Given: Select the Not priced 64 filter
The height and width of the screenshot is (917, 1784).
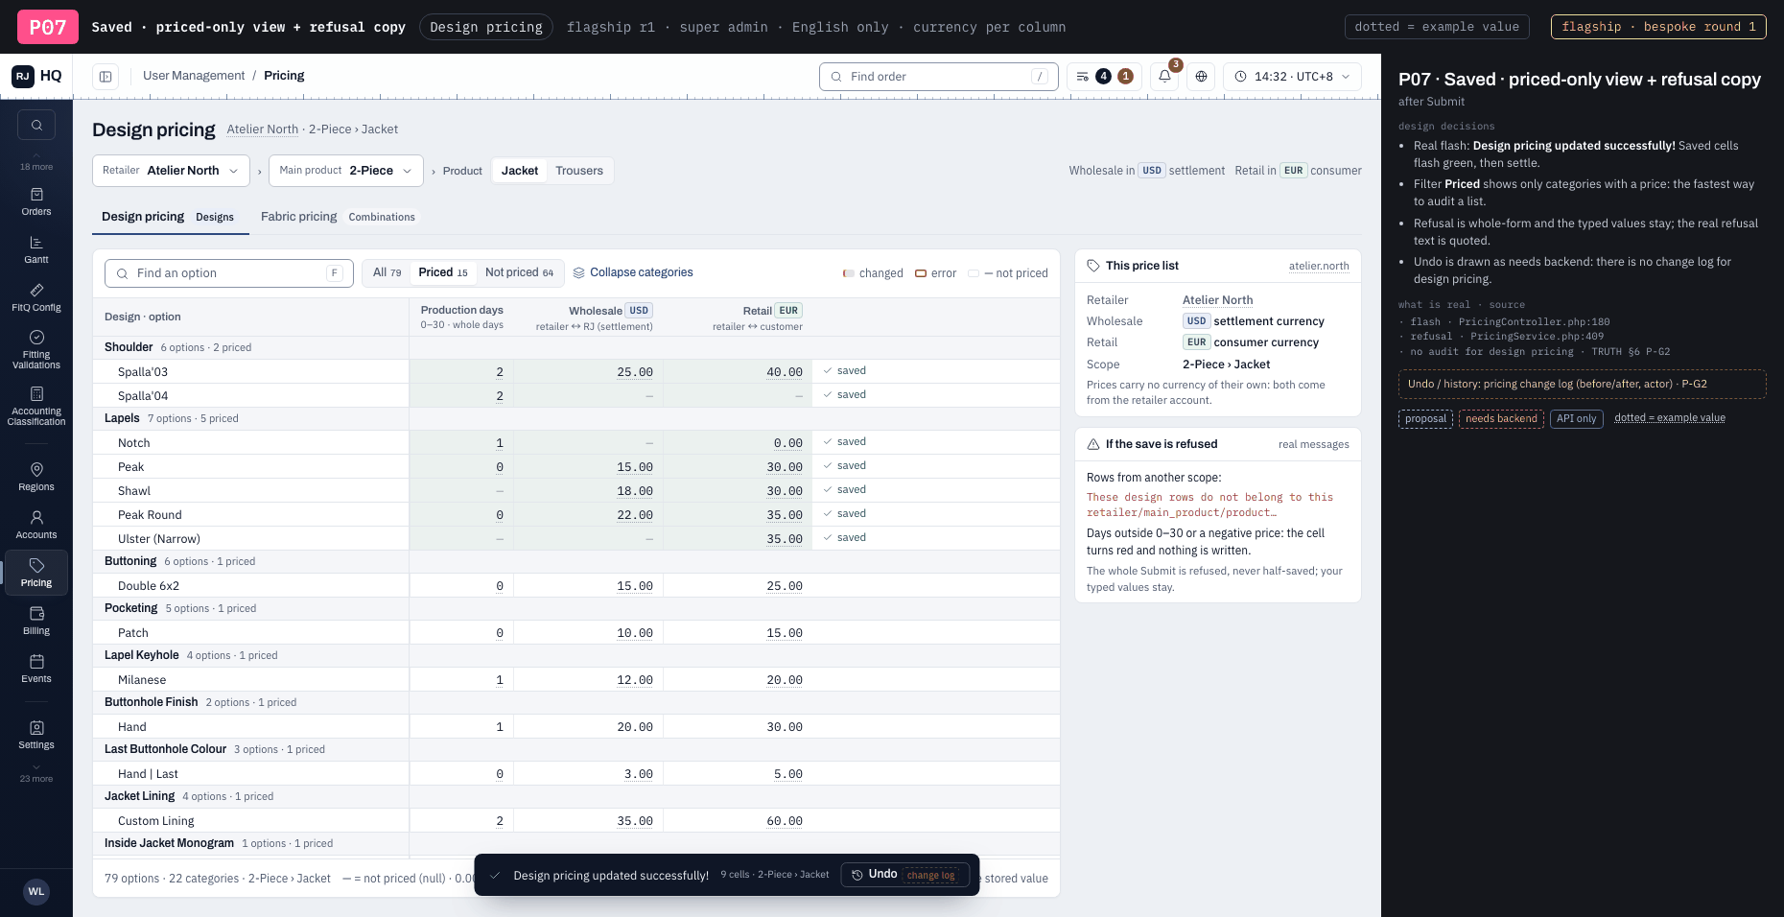Looking at the screenshot, I should click(x=519, y=272).
